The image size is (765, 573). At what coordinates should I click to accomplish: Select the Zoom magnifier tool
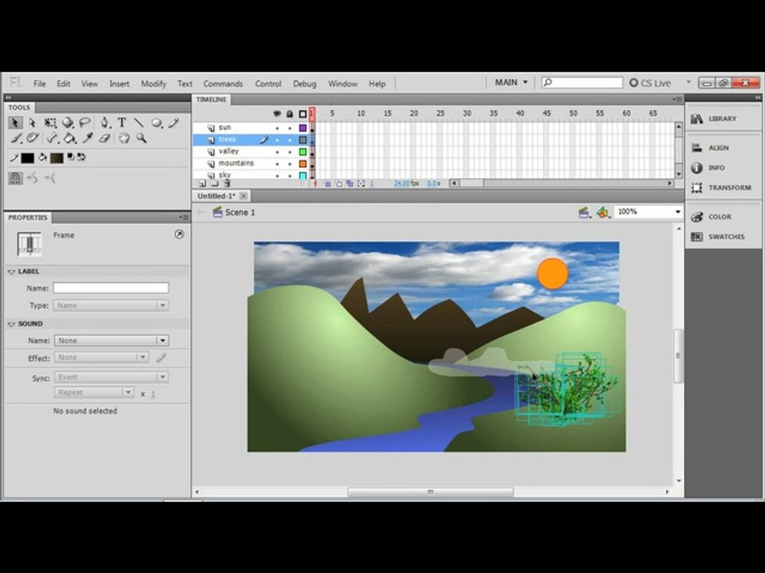(x=142, y=138)
